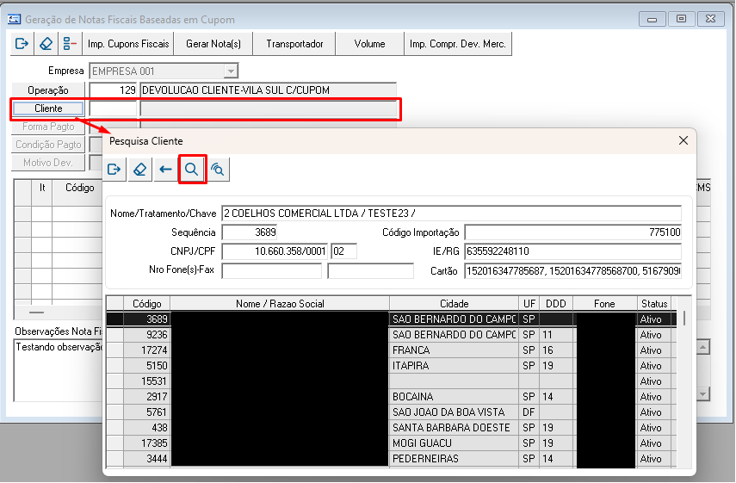Click the Código Importação field
Image resolution: width=736 pixels, height=483 pixels.
point(572,232)
